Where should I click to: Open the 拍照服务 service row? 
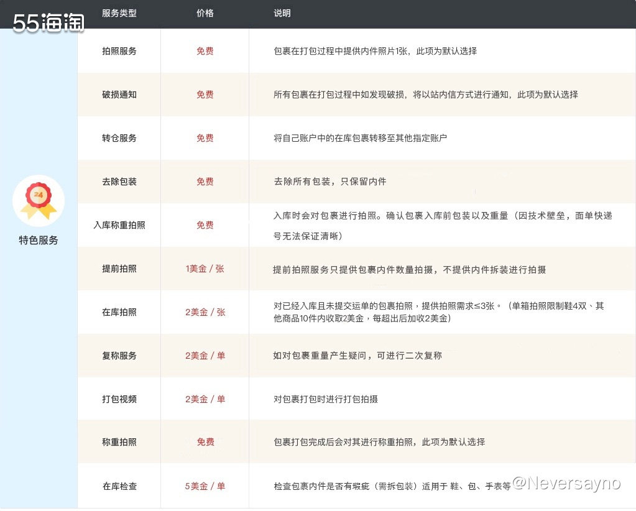click(x=119, y=51)
